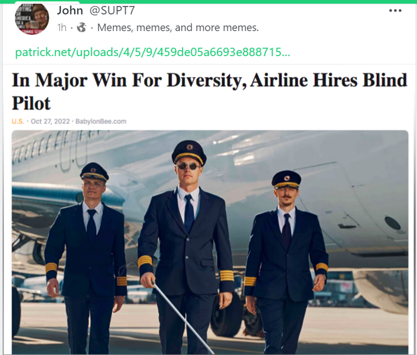Click the green bar at top
Image resolution: width=417 pixels, height=355 pixels.
pos(209,2)
